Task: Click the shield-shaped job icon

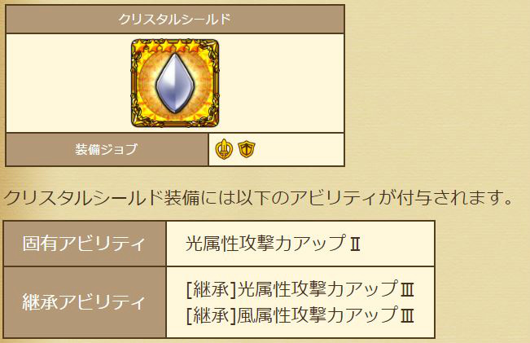Action: (x=246, y=149)
